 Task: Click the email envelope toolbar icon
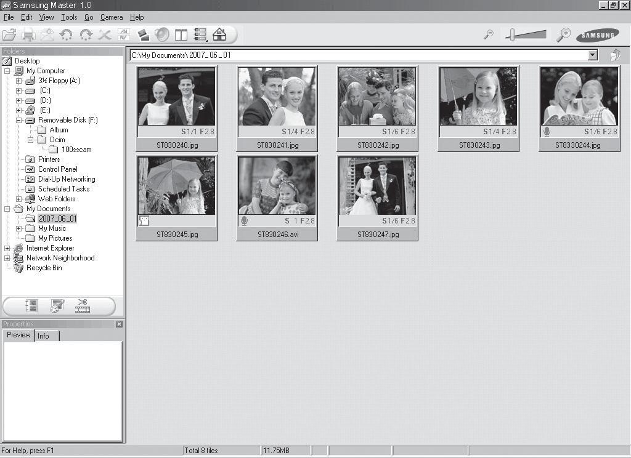pos(47,35)
